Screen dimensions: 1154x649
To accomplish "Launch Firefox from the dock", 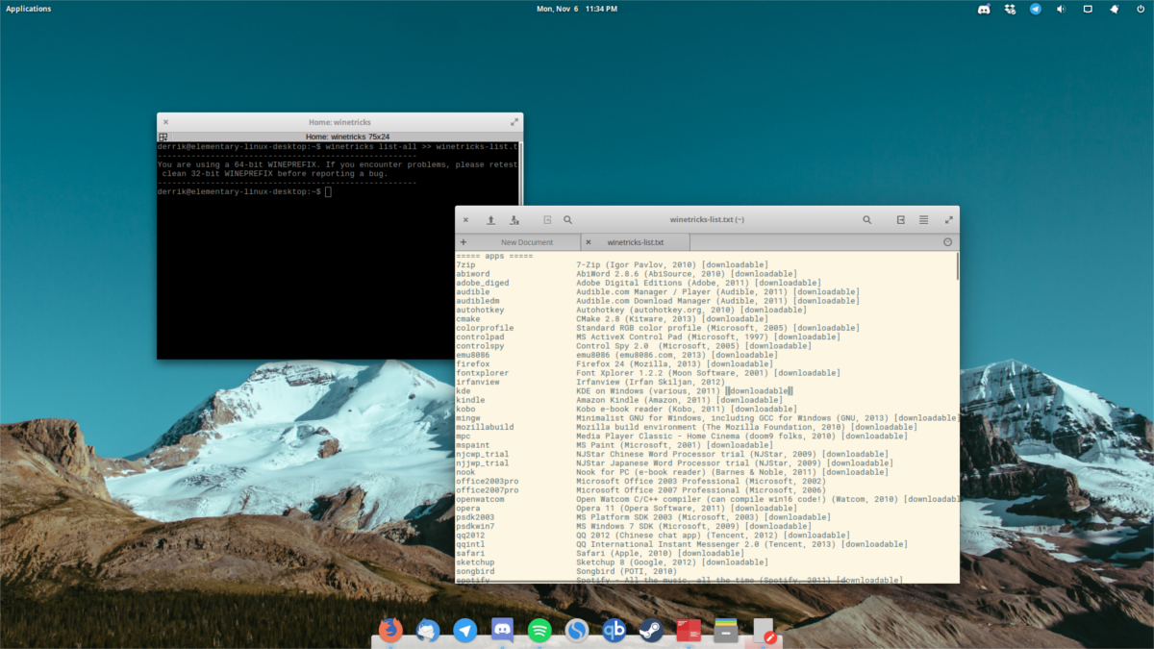I will point(390,630).
